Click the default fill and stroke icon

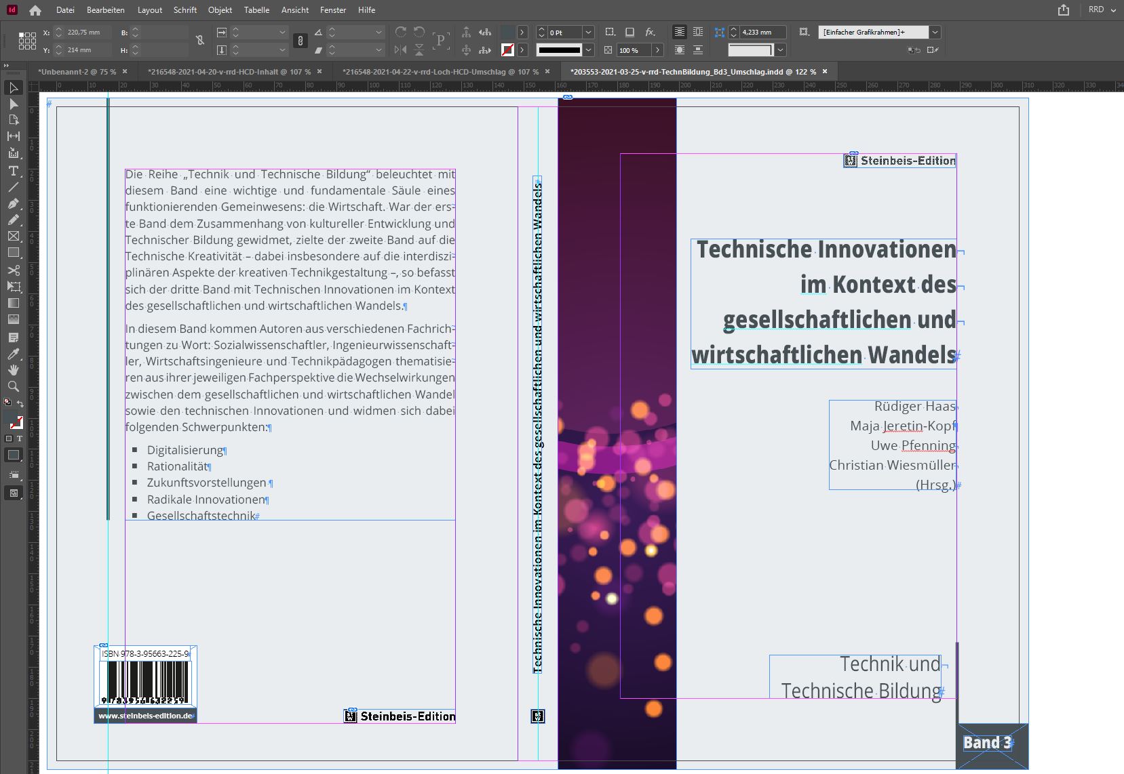coord(7,402)
